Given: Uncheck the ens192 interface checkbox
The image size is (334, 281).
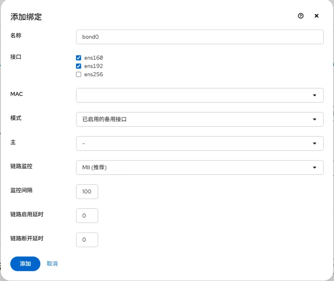Looking at the screenshot, I should (79, 66).
